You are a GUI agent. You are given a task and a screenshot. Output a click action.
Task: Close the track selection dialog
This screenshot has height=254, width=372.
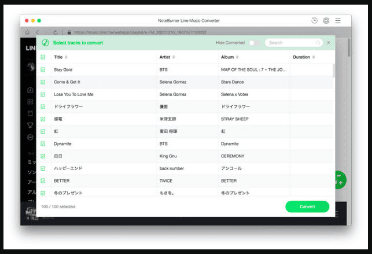point(329,43)
